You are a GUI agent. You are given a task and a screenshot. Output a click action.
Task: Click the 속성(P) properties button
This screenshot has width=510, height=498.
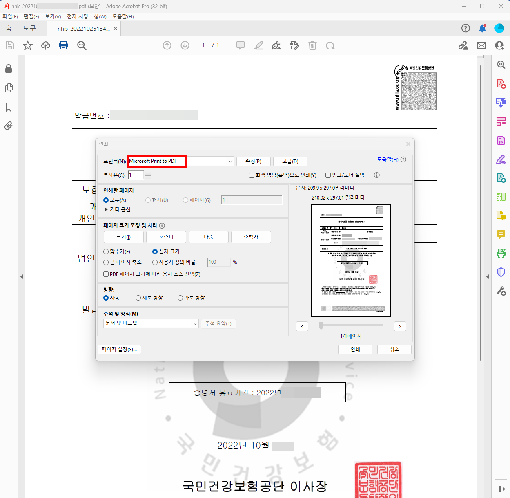253,162
